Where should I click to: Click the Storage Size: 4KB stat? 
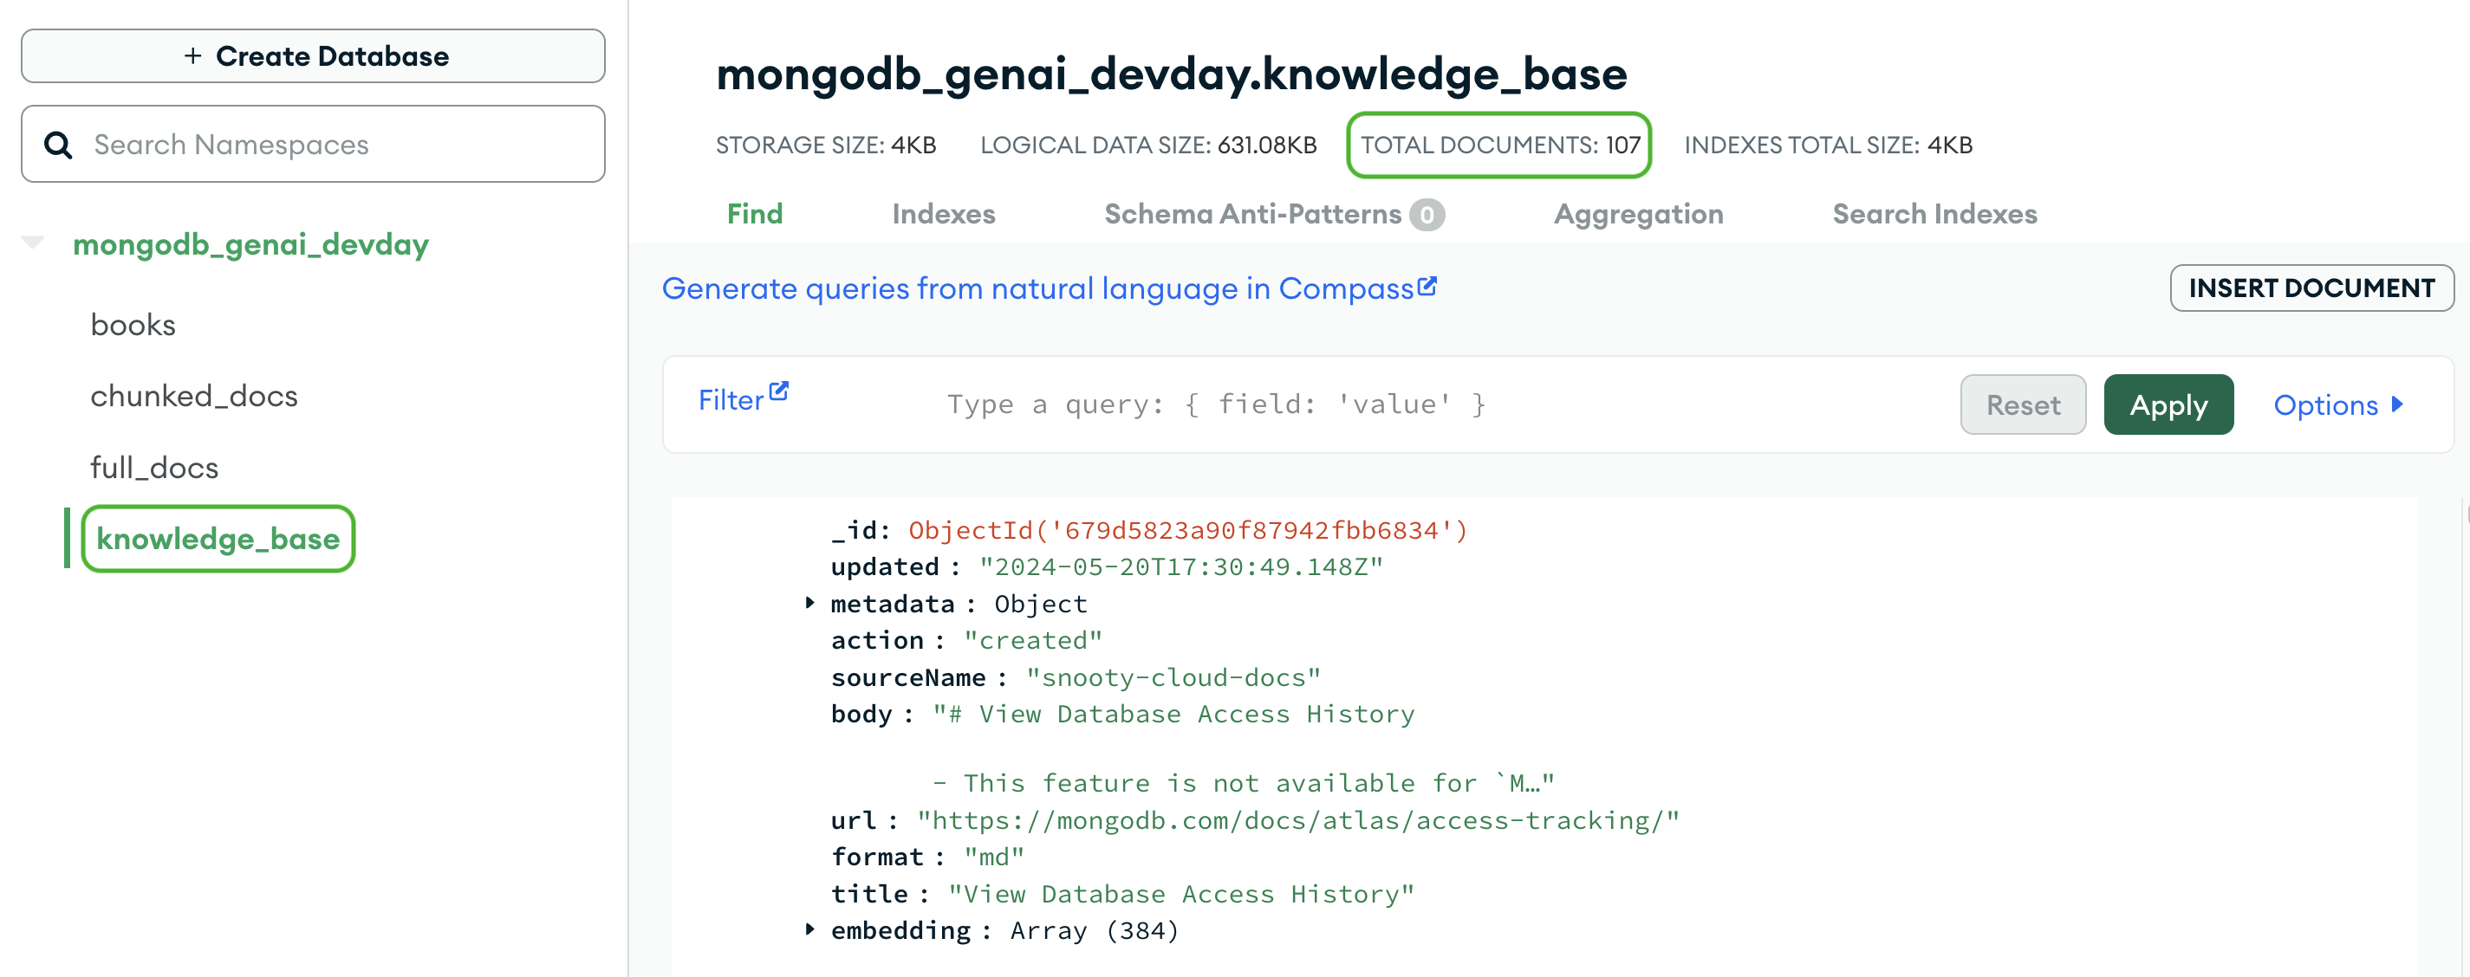[x=826, y=145]
